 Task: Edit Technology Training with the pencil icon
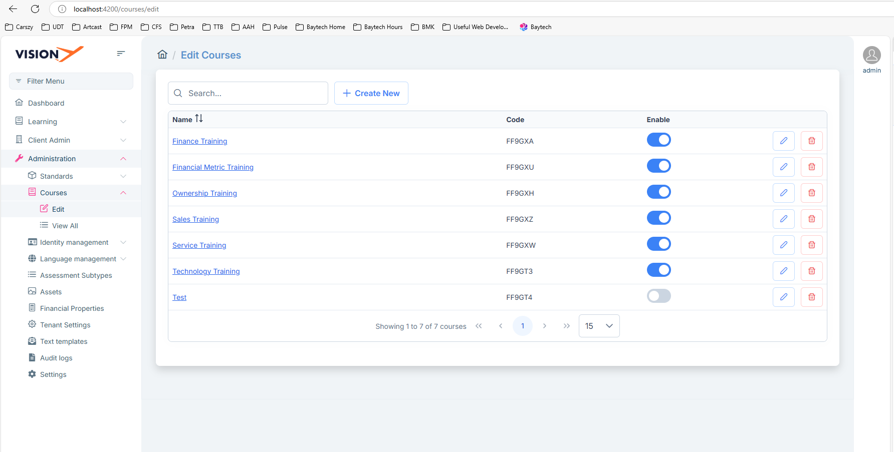783,271
